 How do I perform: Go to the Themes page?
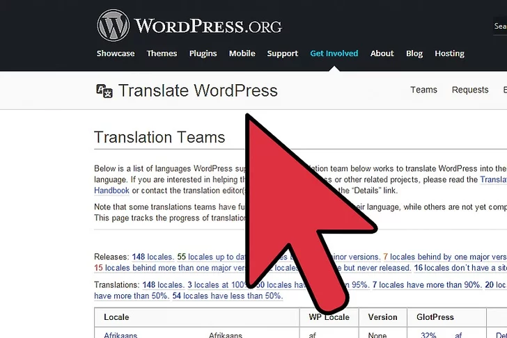162,54
